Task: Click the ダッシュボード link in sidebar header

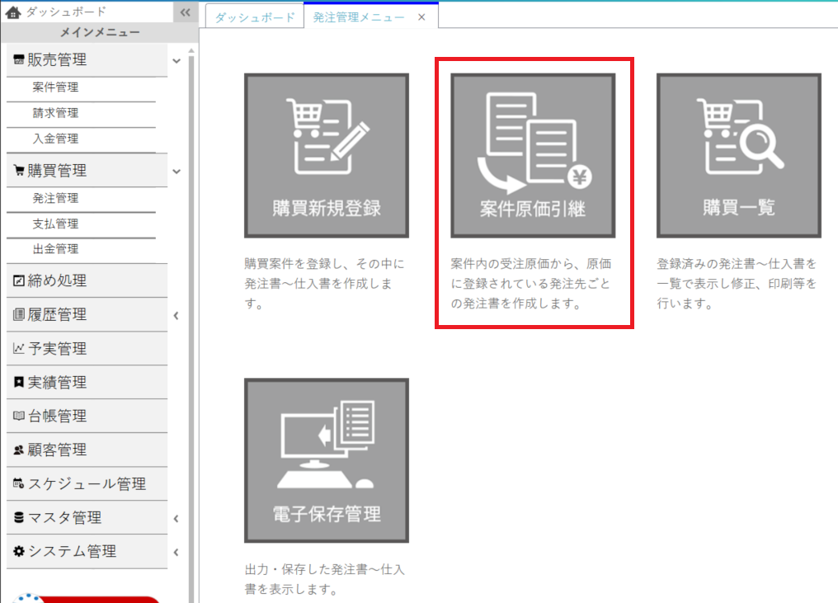Action: pyautogui.click(x=66, y=12)
